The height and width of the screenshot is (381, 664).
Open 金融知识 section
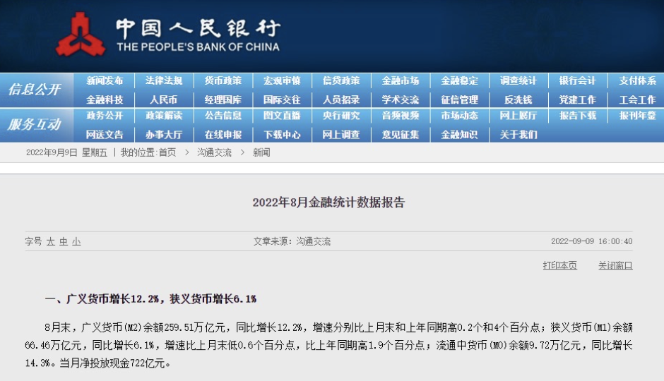click(459, 135)
